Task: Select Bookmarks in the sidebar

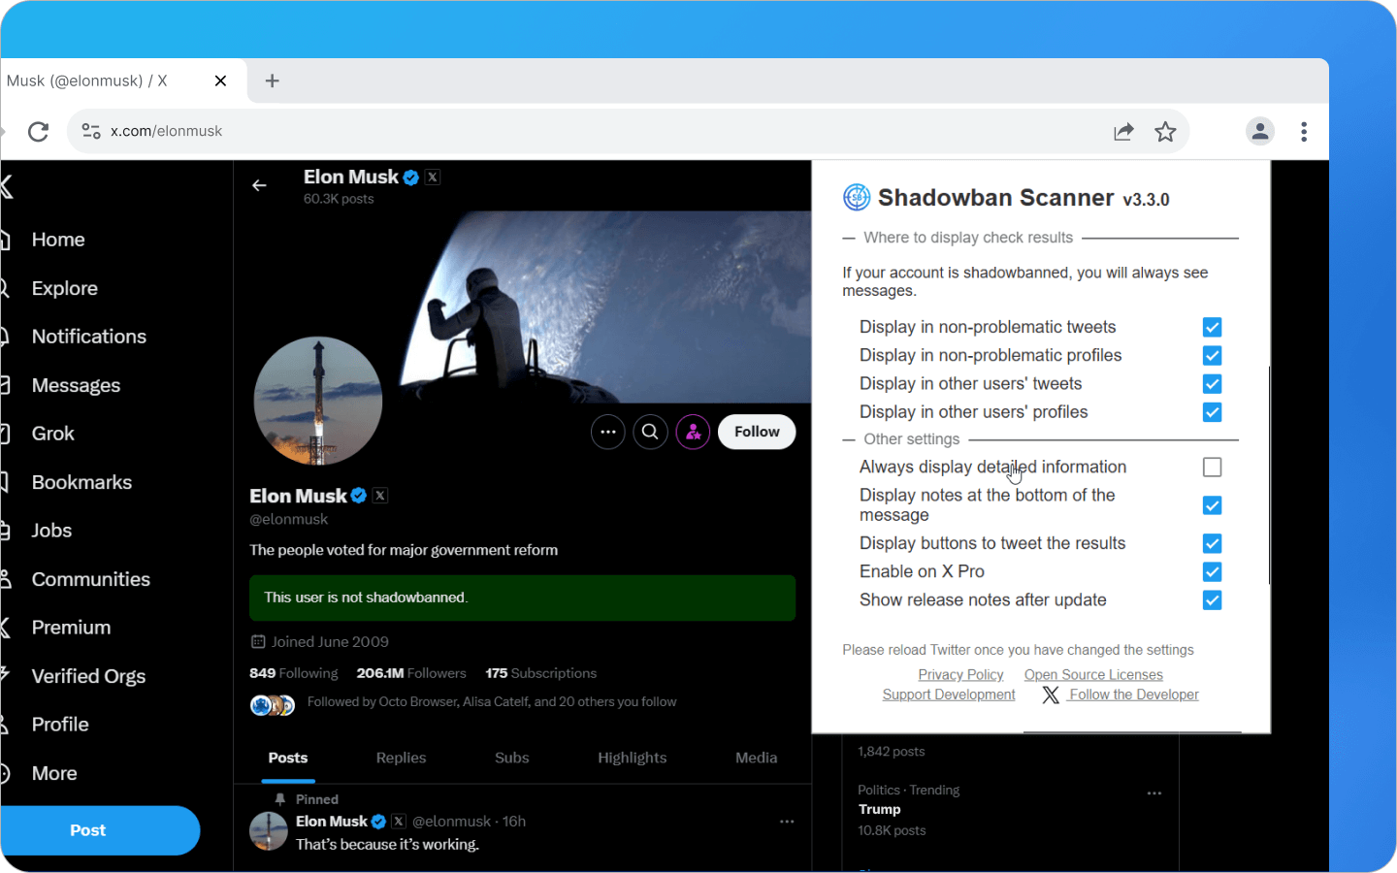Action: point(81,482)
